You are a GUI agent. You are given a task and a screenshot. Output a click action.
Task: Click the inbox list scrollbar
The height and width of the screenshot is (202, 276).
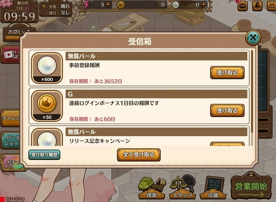click(252, 92)
